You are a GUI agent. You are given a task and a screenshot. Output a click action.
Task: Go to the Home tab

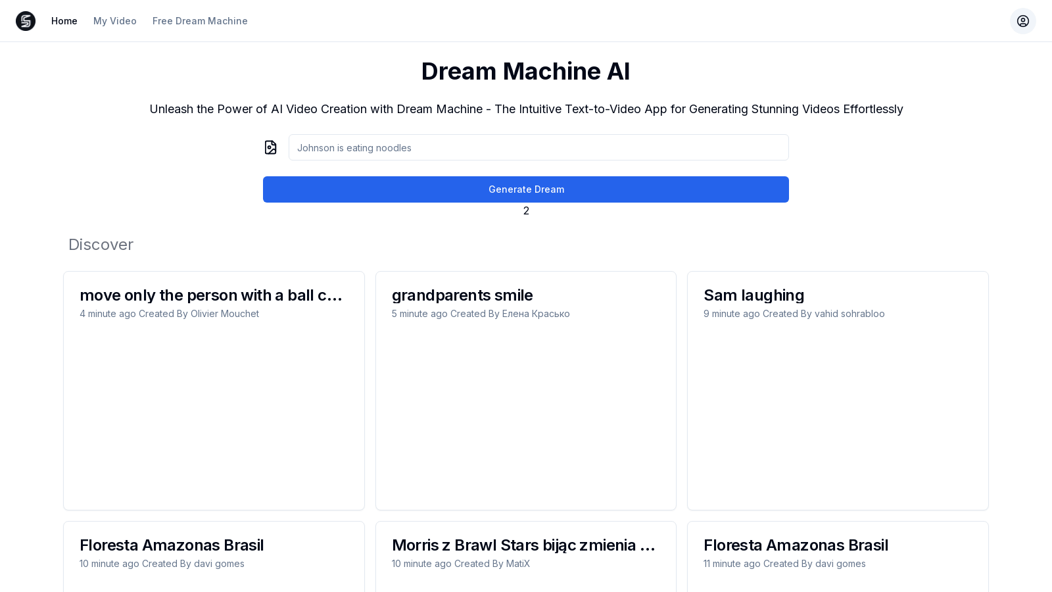point(64,21)
